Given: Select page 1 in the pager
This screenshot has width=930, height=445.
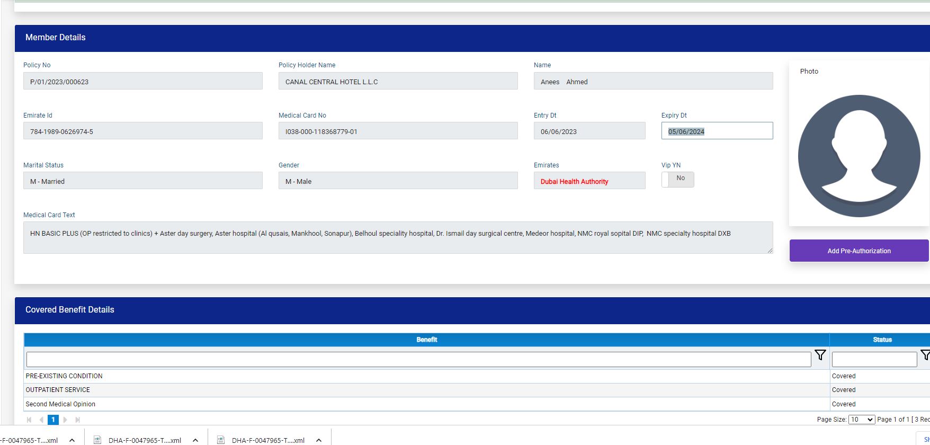Looking at the screenshot, I should click(53, 420).
